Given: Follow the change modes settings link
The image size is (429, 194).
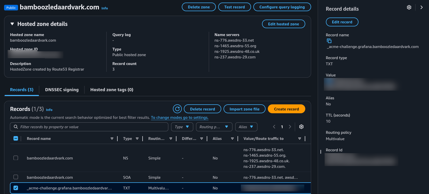Looking at the screenshot, I should coord(179,118).
